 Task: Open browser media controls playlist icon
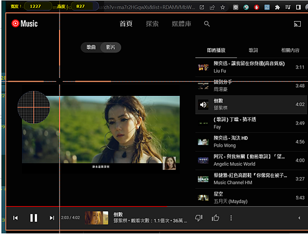point(288,8)
